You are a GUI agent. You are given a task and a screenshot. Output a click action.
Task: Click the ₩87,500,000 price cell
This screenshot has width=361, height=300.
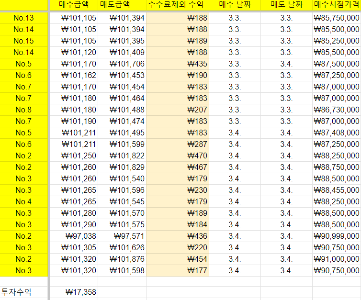[337, 64]
